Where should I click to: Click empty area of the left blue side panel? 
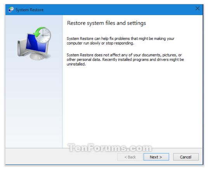coord(34,103)
